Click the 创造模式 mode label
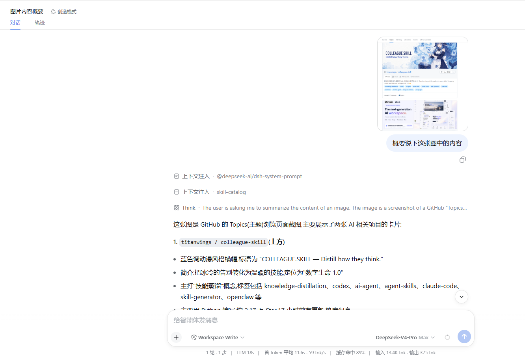Image resolution: width=525 pixels, height=359 pixels. tap(67, 12)
